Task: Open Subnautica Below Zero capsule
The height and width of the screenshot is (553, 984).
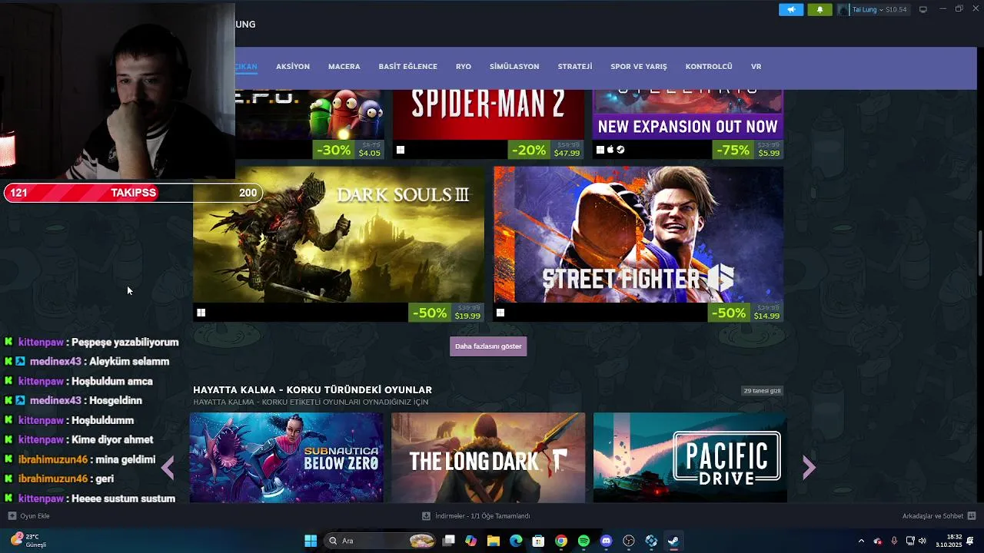Action: pos(286,458)
